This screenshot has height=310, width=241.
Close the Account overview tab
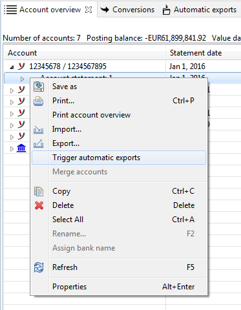click(89, 10)
